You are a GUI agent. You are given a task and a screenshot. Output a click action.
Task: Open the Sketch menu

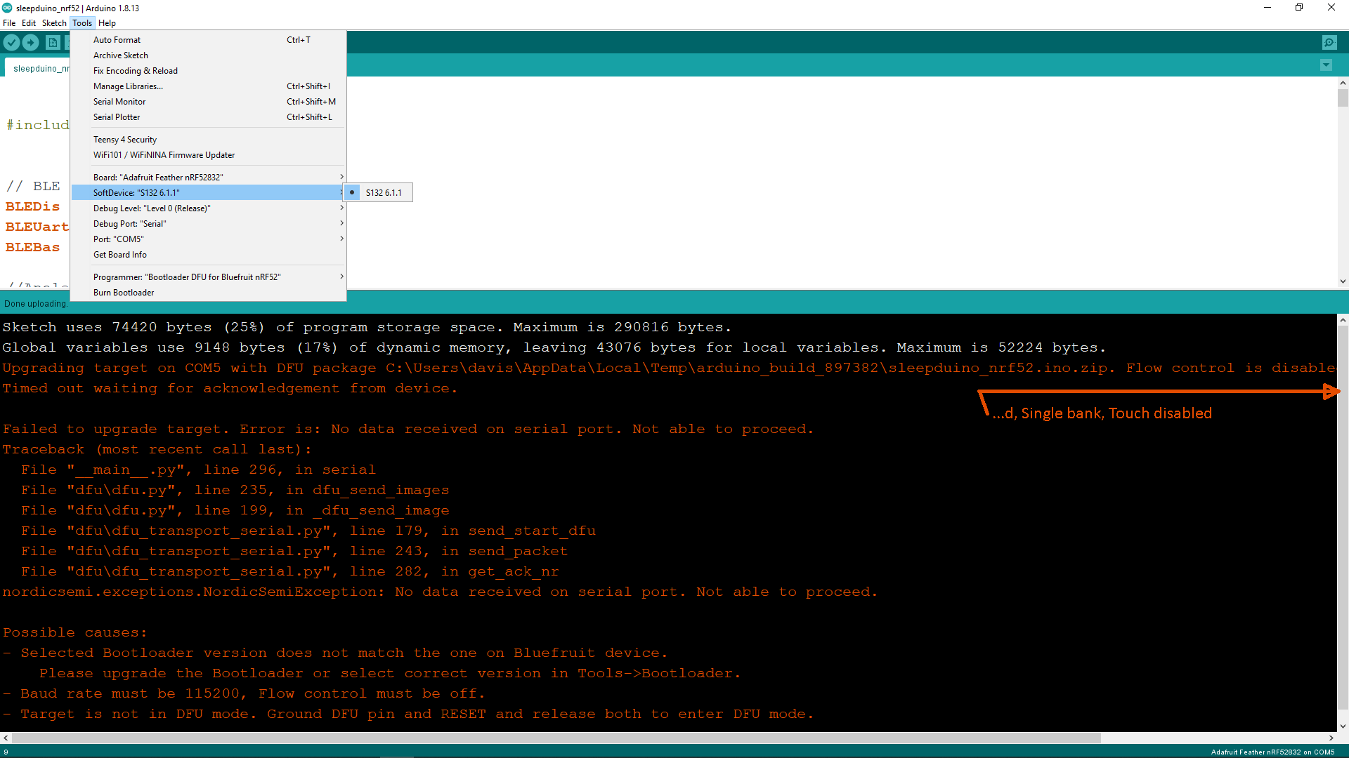click(x=54, y=22)
